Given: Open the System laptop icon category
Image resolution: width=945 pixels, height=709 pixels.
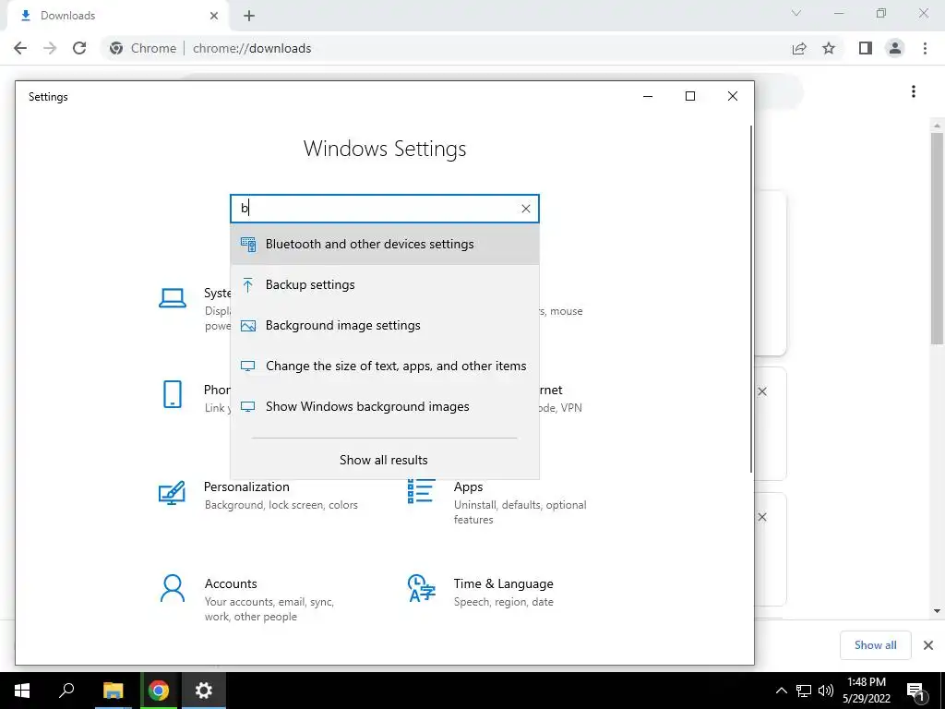Looking at the screenshot, I should pos(173,298).
